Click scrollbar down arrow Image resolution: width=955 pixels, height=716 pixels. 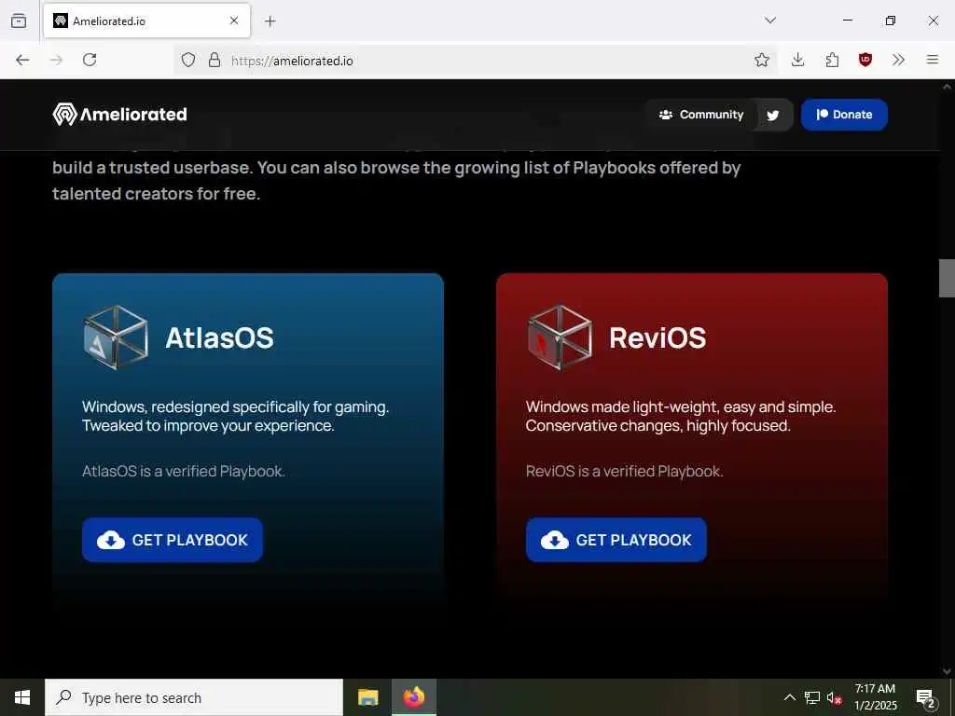[x=947, y=671]
